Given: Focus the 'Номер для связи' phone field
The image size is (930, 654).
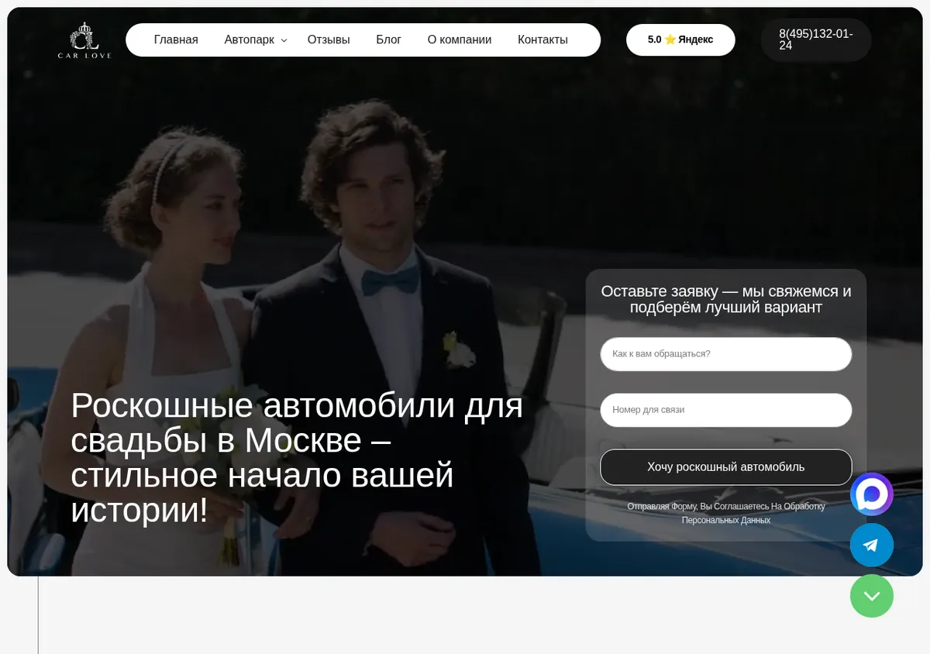Looking at the screenshot, I should (x=726, y=410).
